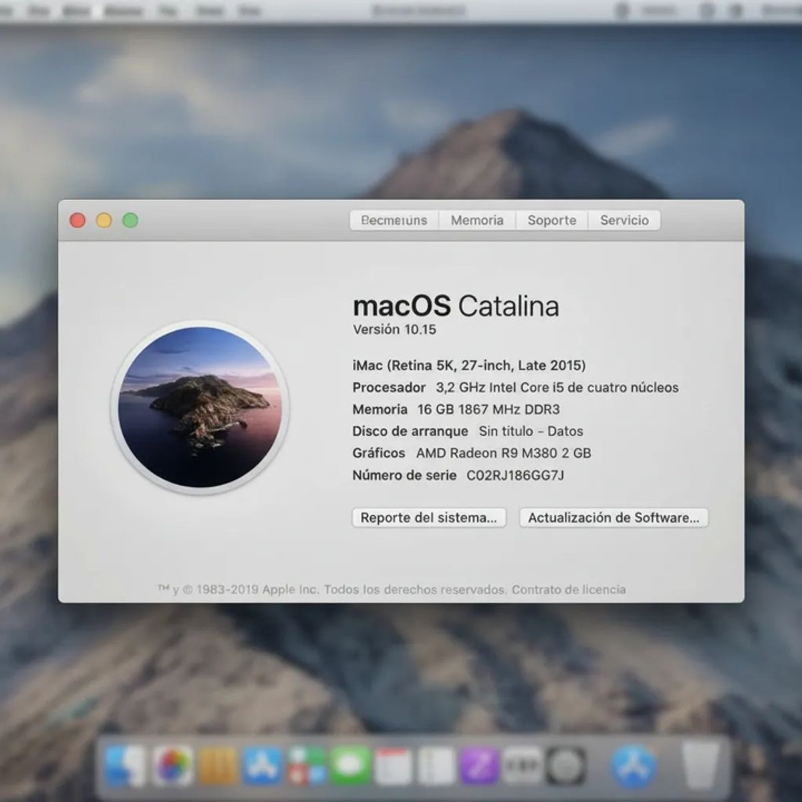Open Actualización de Software
This screenshot has height=802, width=802.
click(x=613, y=518)
